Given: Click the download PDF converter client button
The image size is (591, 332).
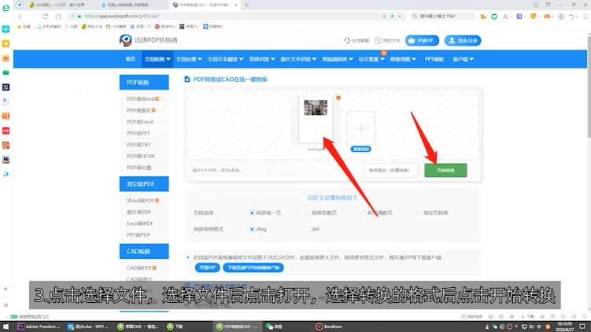Looking at the screenshot, I should pos(253,267).
